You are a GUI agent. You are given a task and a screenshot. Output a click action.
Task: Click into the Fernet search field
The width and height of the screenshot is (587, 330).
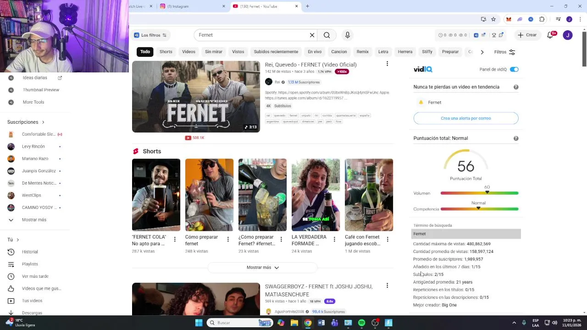(252, 35)
